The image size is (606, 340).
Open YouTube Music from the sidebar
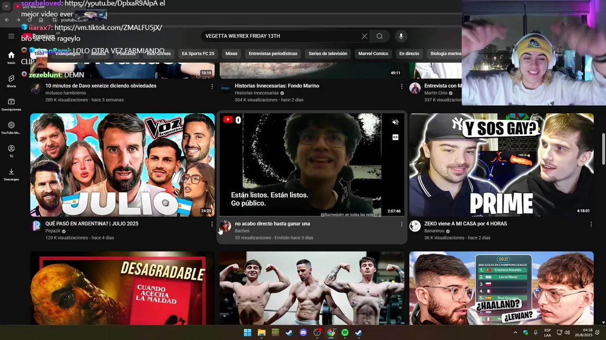pos(11,127)
